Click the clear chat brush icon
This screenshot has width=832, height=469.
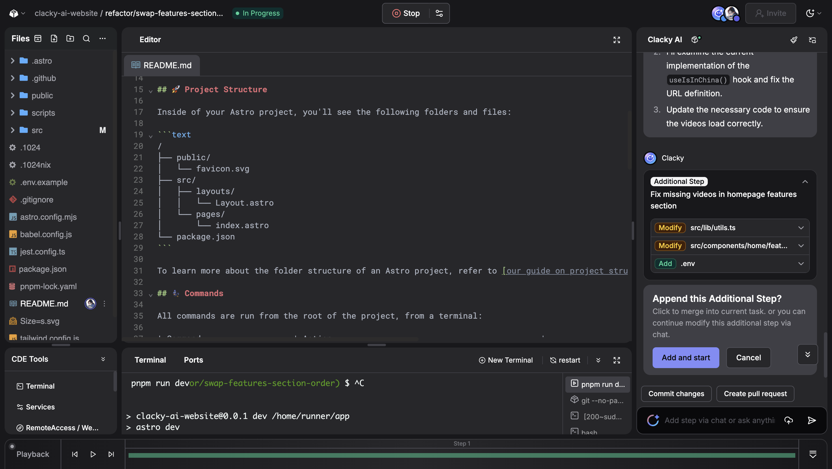794,40
